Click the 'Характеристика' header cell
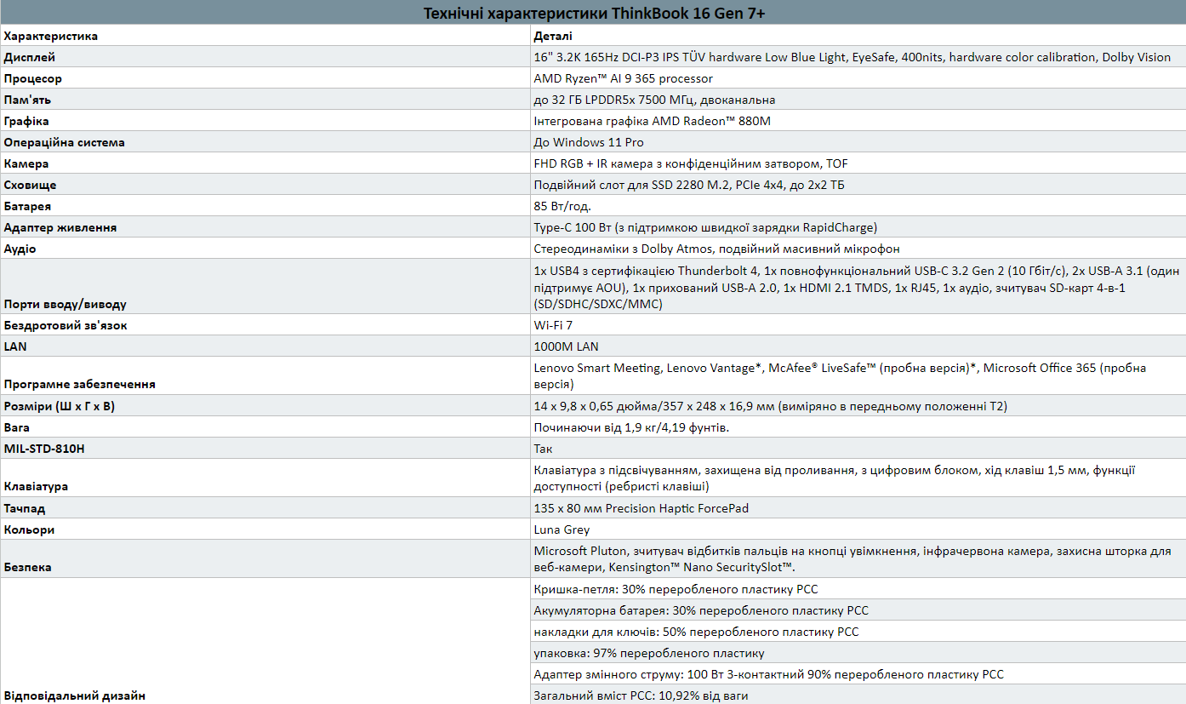The height and width of the screenshot is (704, 1186). pyautogui.click(x=265, y=36)
